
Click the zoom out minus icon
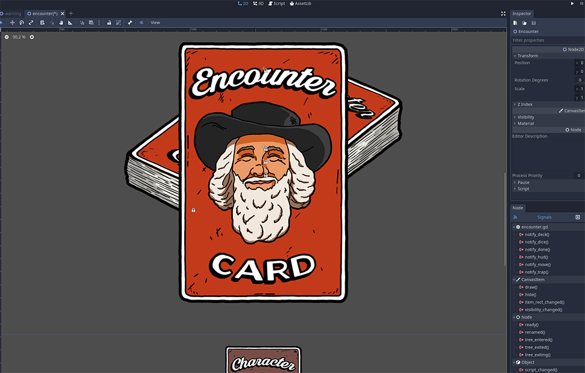[x=6, y=37]
